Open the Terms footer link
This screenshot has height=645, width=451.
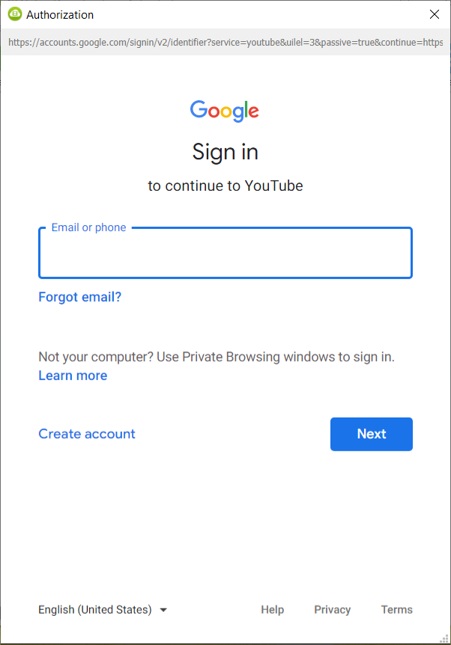click(396, 610)
